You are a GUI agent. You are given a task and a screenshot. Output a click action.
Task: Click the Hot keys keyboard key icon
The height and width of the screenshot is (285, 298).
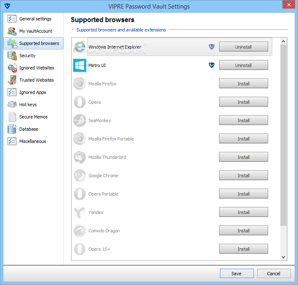coord(12,105)
